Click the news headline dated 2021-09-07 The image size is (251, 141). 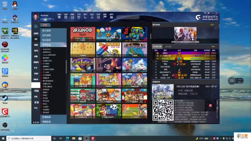(x=188, y=86)
